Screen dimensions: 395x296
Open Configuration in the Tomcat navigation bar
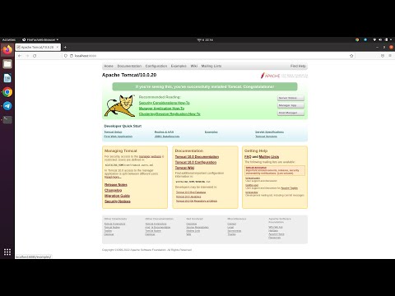click(156, 66)
